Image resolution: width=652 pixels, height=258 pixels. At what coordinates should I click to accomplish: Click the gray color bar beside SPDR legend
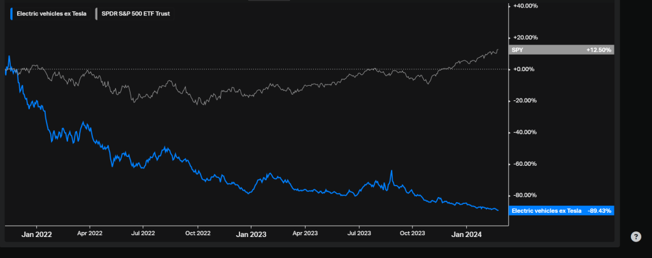click(95, 13)
